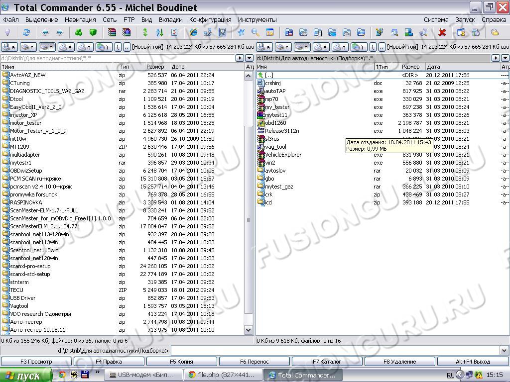Click the F7 Каталог button
Screen dimensions: 510x382
[327, 362]
